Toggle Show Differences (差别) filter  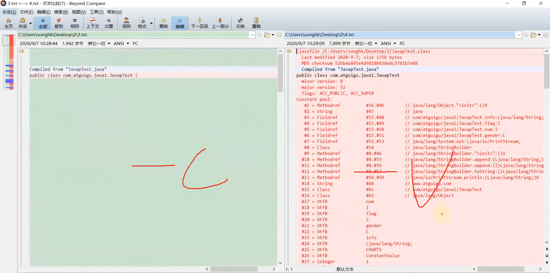pyautogui.click(x=59, y=23)
